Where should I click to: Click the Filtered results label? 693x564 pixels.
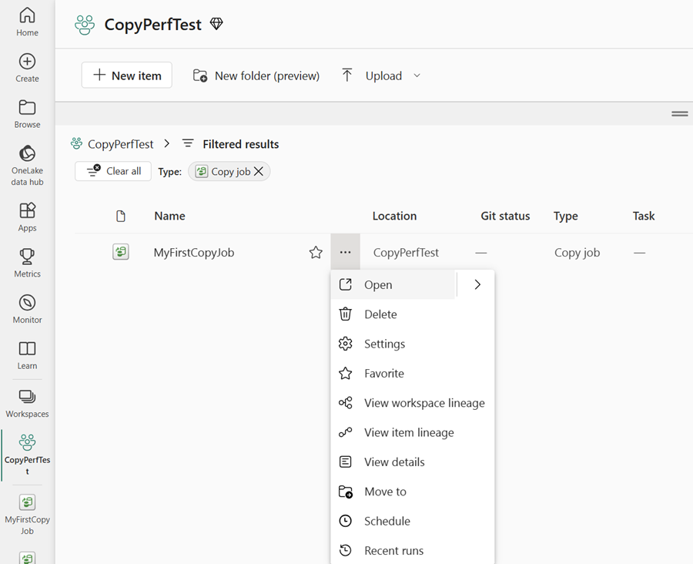pos(241,144)
